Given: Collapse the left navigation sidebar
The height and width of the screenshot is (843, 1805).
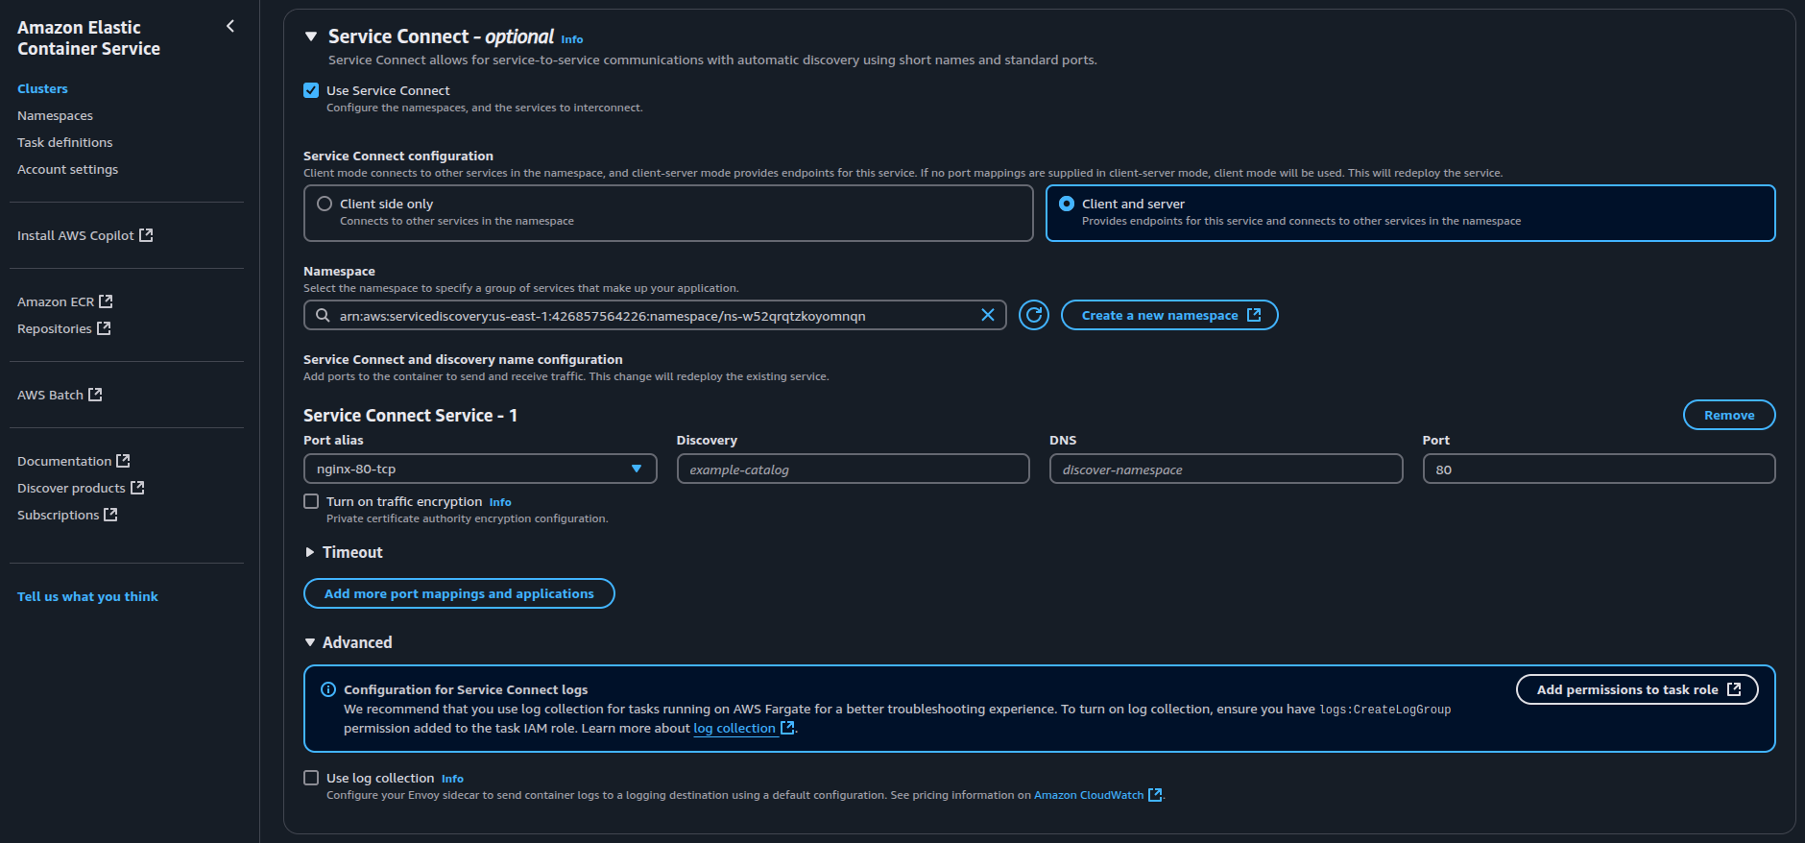Looking at the screenshot, I should [230, 26].
